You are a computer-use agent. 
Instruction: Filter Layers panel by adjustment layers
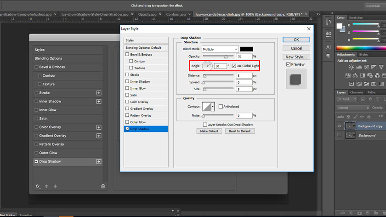pyautogui.click(x=370, y=99)
